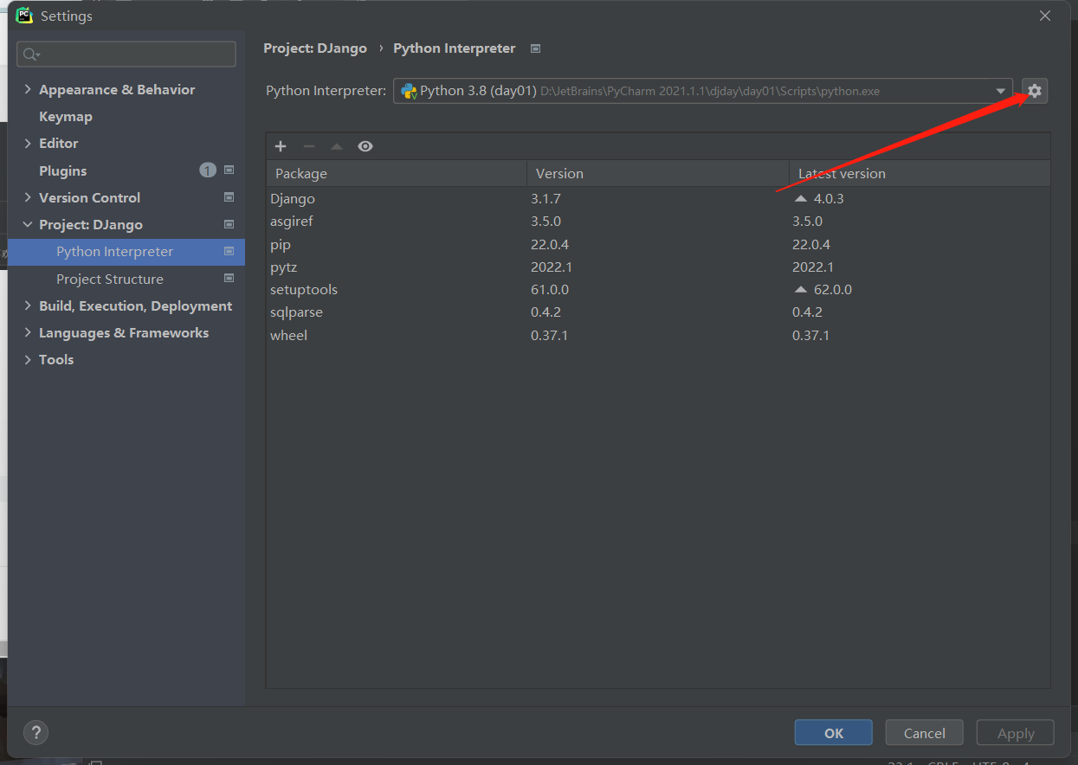
Task: Select the sqlparse package row
Action: 658,312
